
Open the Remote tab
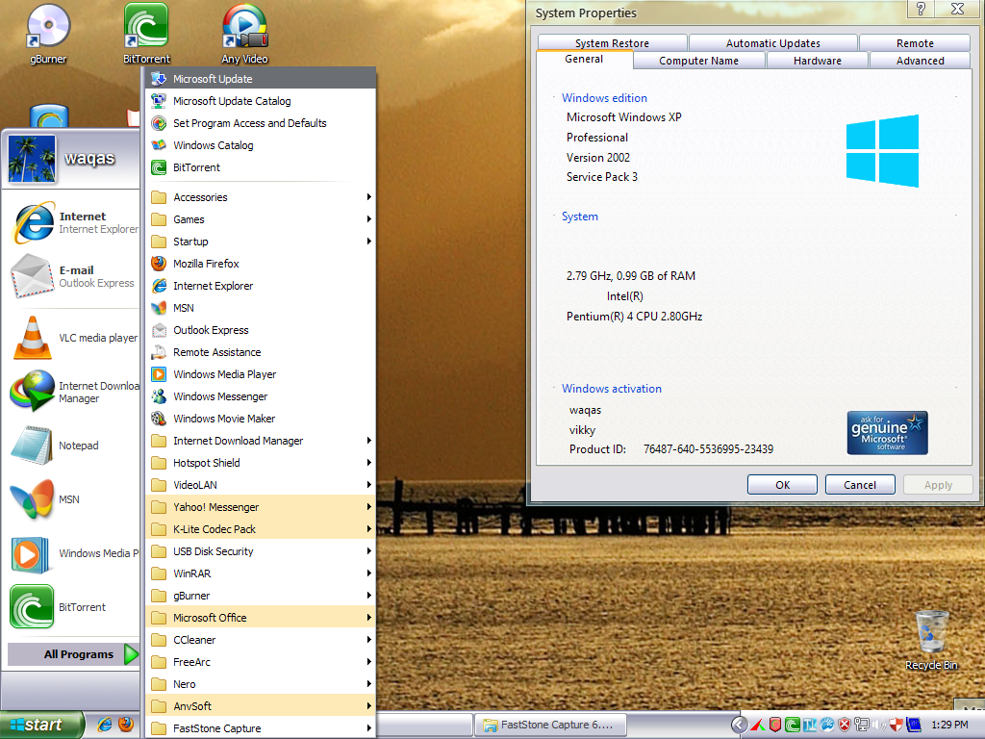pyautogui.click(x=915, y=42)
